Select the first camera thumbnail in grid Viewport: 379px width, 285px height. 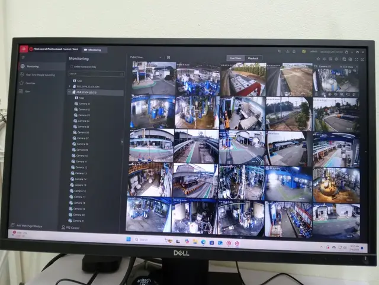coord(154,78)
